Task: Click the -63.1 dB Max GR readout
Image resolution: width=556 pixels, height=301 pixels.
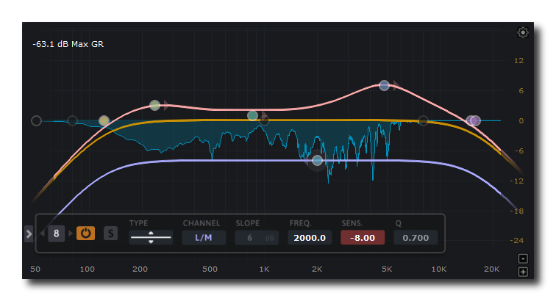Action: (x=68, y=44)
